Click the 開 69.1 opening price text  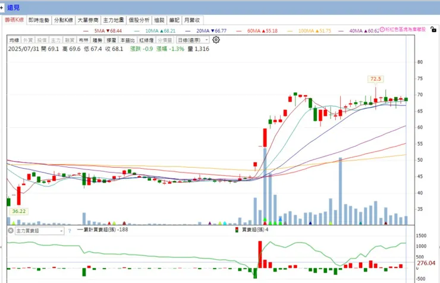pos(50,49)
